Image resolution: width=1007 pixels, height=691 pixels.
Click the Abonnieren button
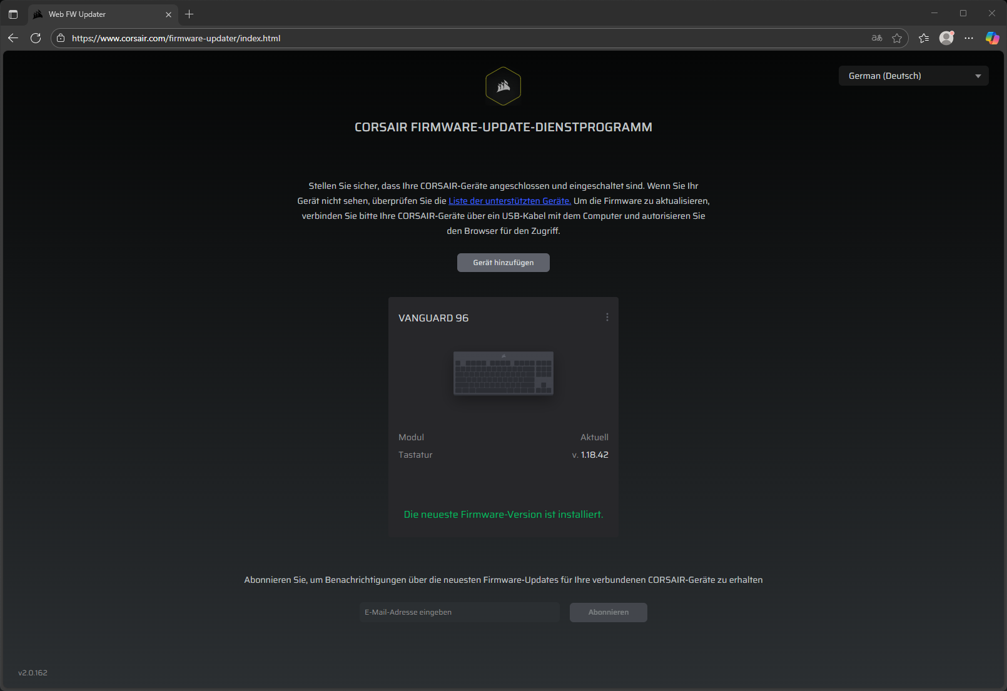608,612
